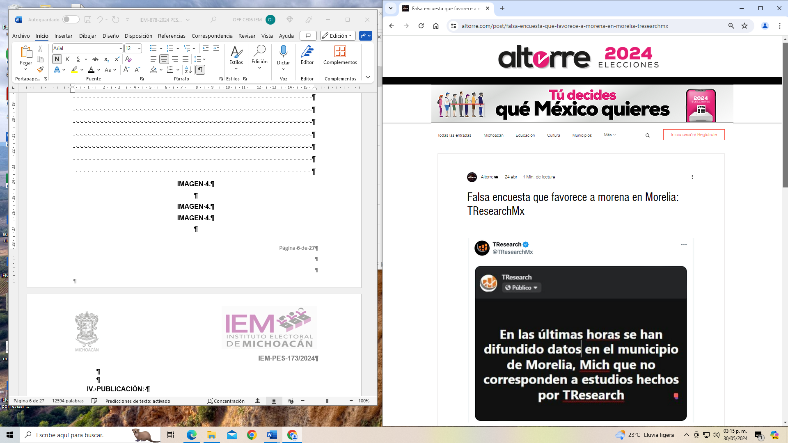788x443 pixels.
Task: Open the Vista tab
Action: coord(267,36)
